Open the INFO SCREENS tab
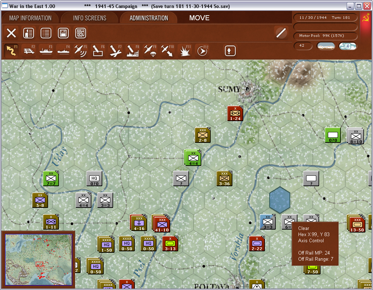This screenshot has height=290, width=373. pos(89,18)
